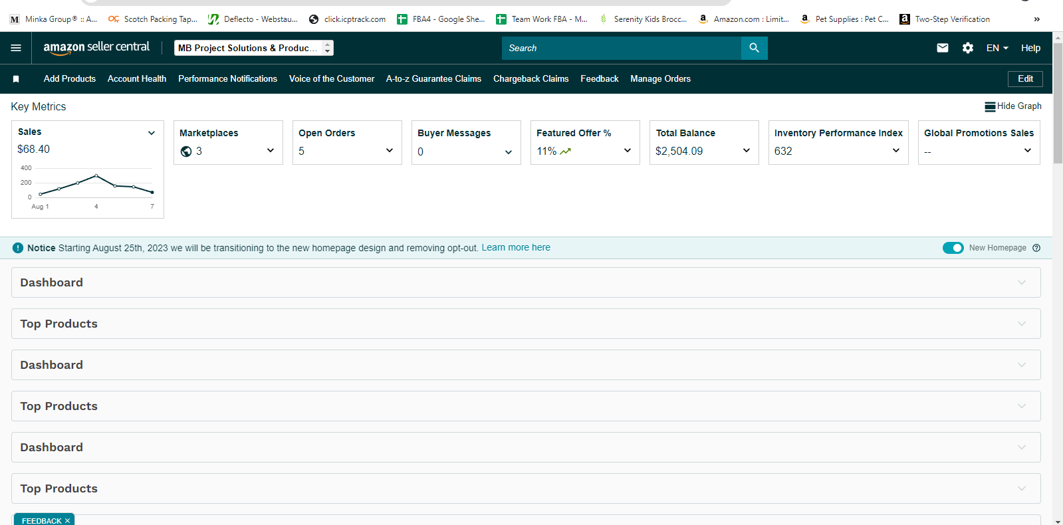Expand the Sales metric card chevron

pyautogui.click(x=152, y=133)
